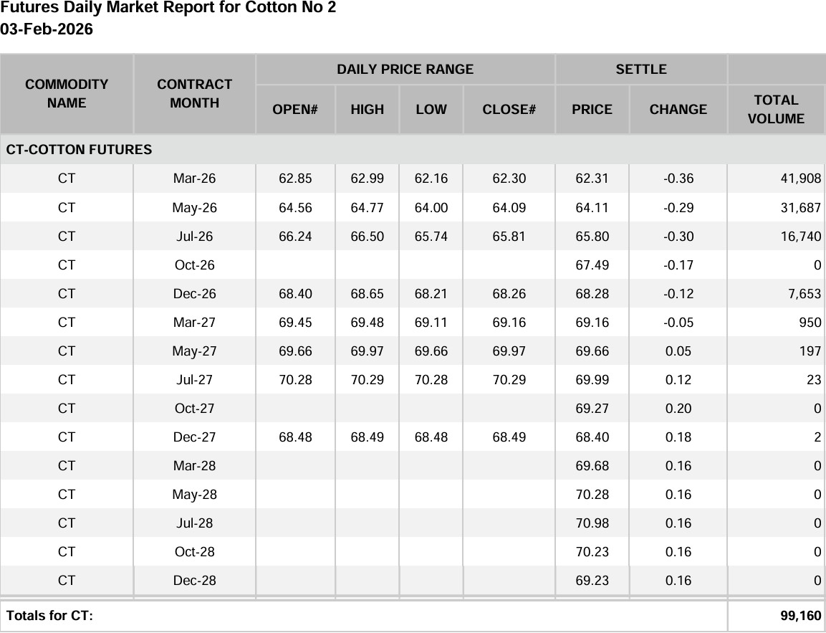This screenshot has height=633, width=826.
Task: Select the Mar-26 contract month cell
Action: [x=194, y=179]
